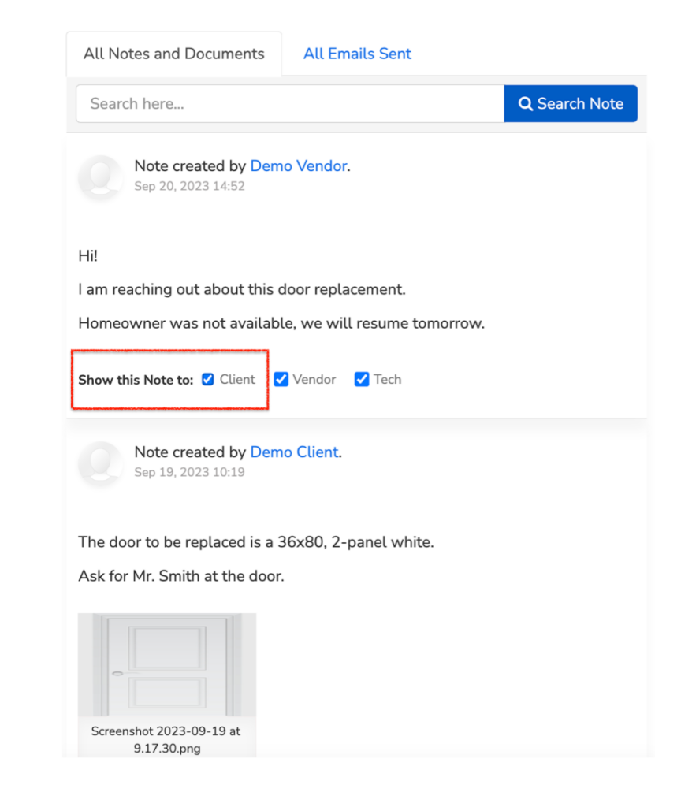Click the Screenshot 2023-09-19 file name caption

(166, 739)
